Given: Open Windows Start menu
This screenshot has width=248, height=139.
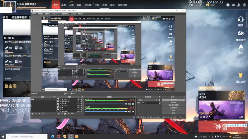Looking at the screenshot, I should pyautogui.click(x=3, y=137).
